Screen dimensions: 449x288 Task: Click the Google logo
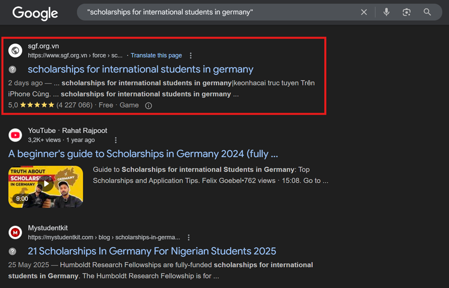tap(35, 13)
